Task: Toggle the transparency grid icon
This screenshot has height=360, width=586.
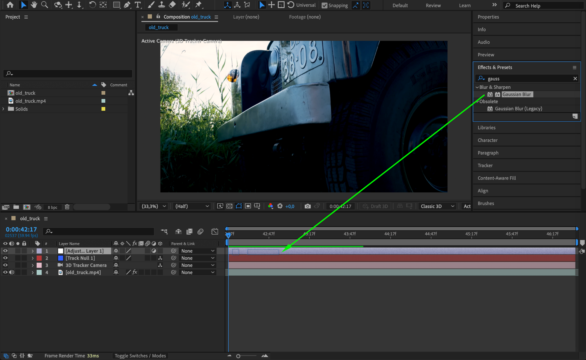Action: coord(229,206)
